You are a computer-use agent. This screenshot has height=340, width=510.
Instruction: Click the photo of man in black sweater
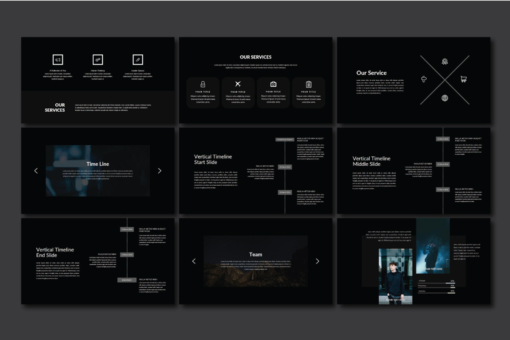[x=395, y=276]
